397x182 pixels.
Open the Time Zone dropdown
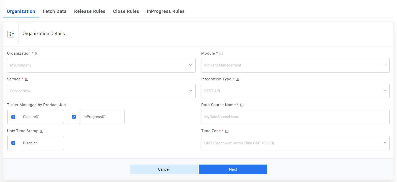pyautogui.click(x=295, y=143)
